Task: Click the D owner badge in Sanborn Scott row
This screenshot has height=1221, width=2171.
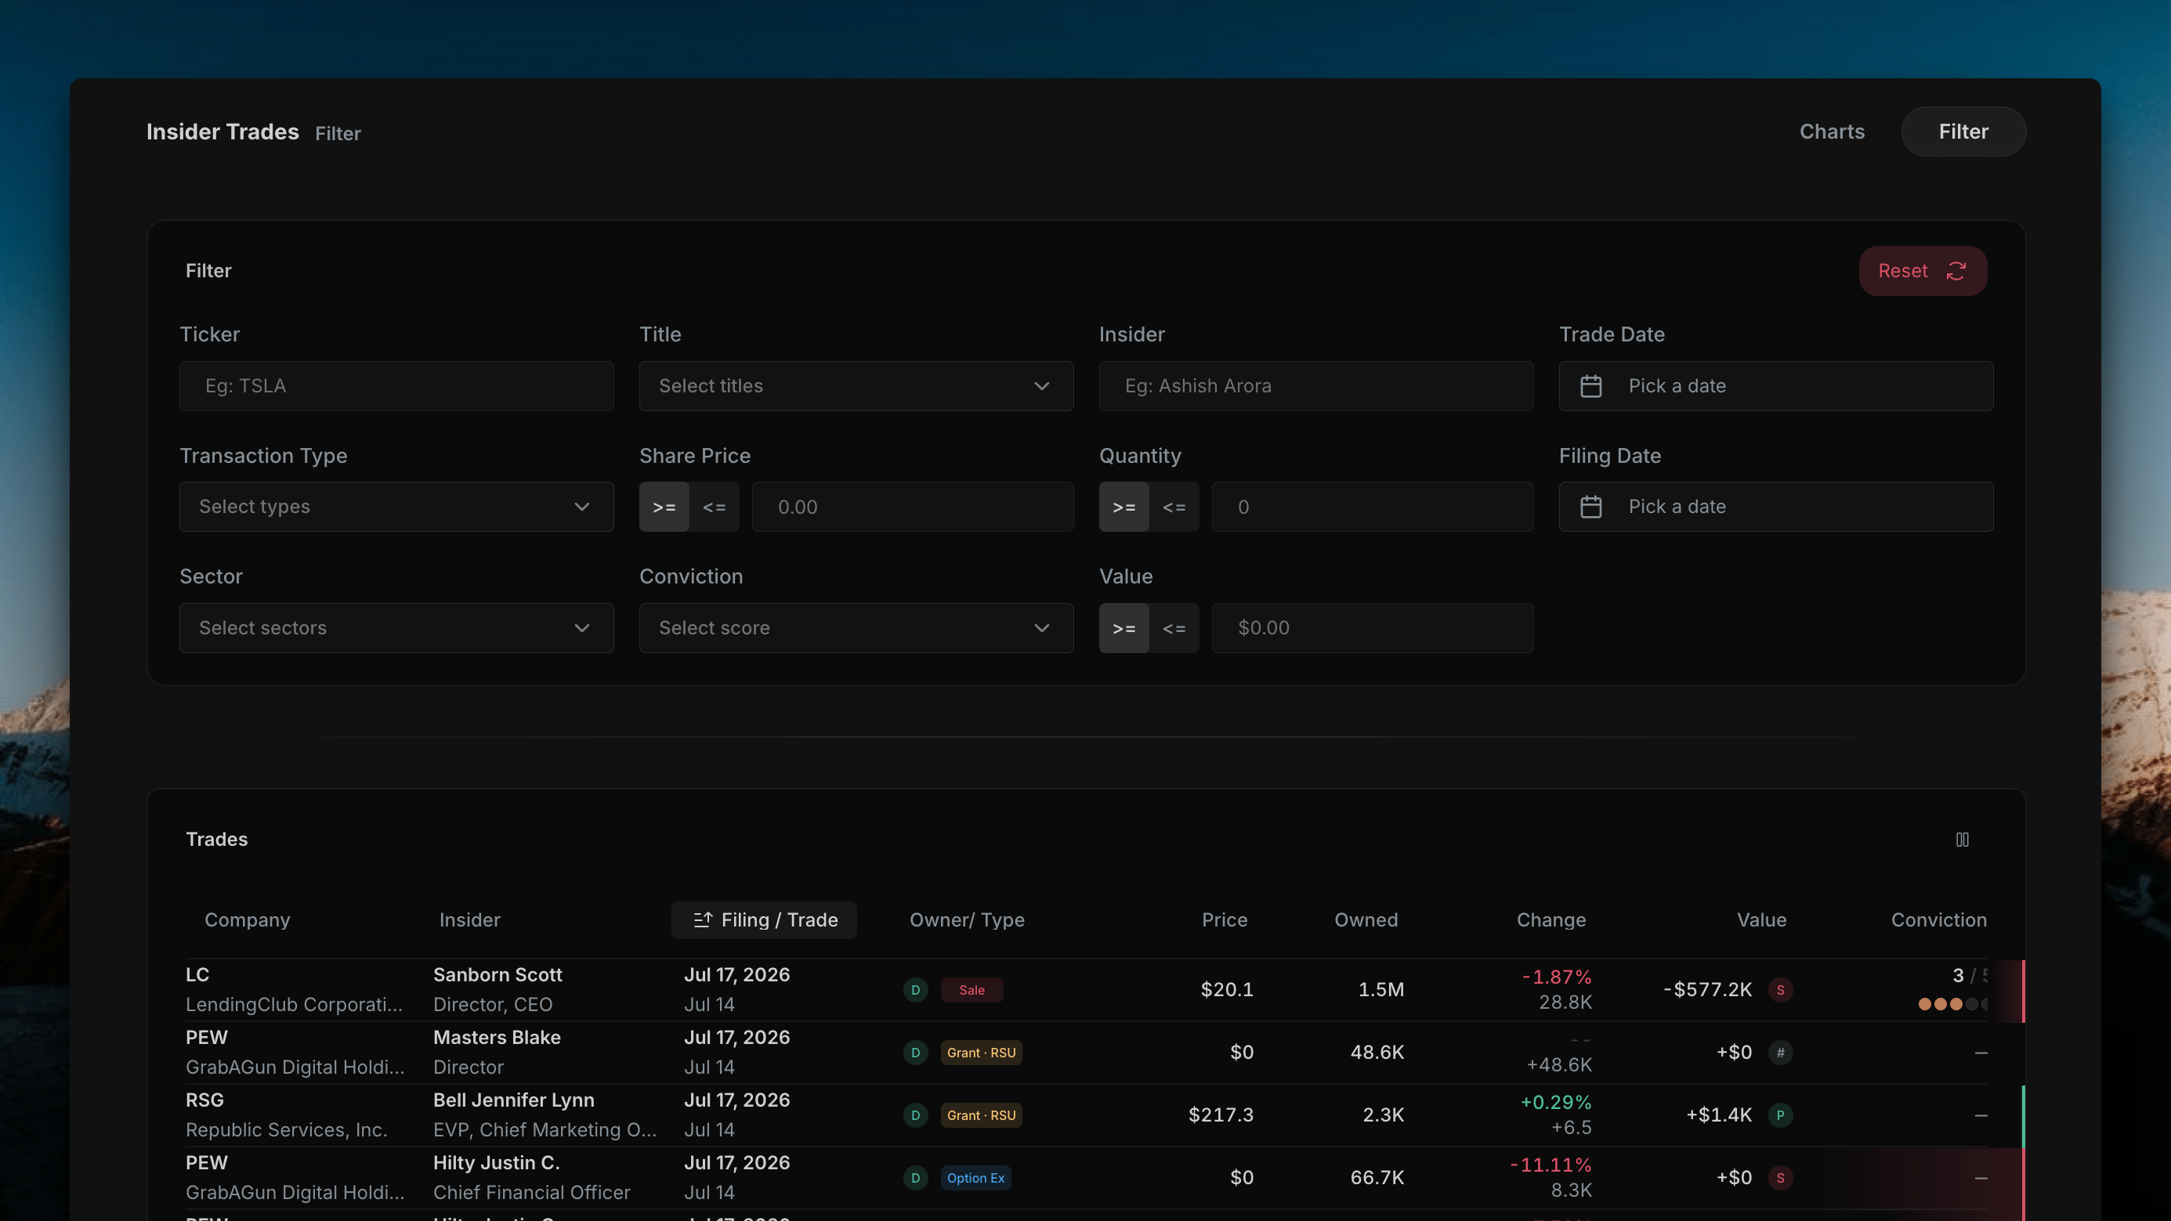Action: click(915, 990)
